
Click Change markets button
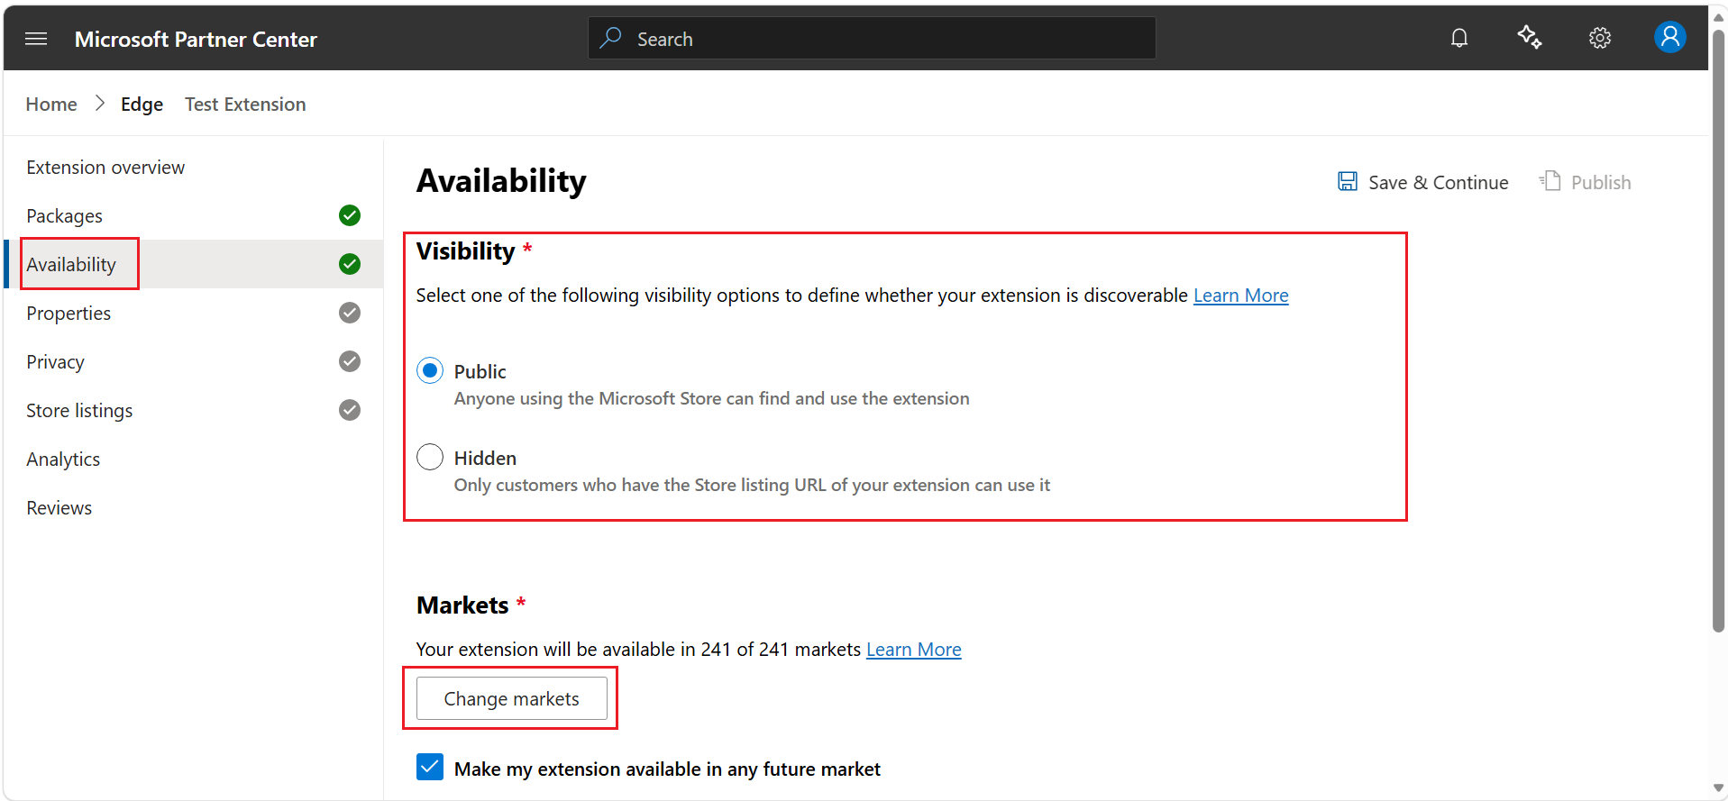512,698
